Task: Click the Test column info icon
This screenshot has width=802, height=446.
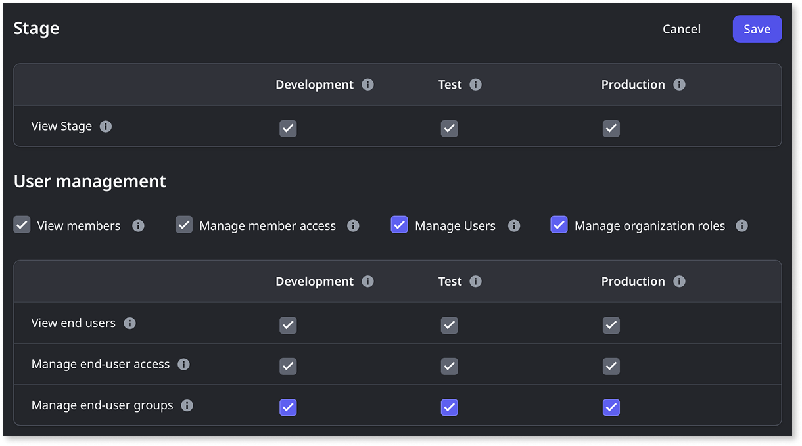Action: 476,84
